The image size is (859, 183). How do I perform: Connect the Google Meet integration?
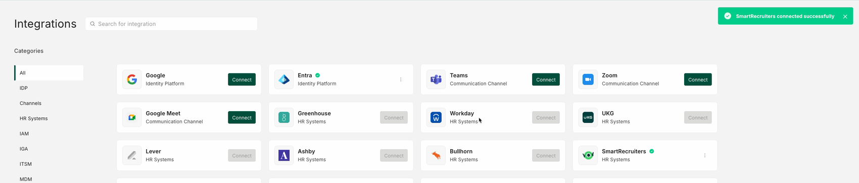242,117
